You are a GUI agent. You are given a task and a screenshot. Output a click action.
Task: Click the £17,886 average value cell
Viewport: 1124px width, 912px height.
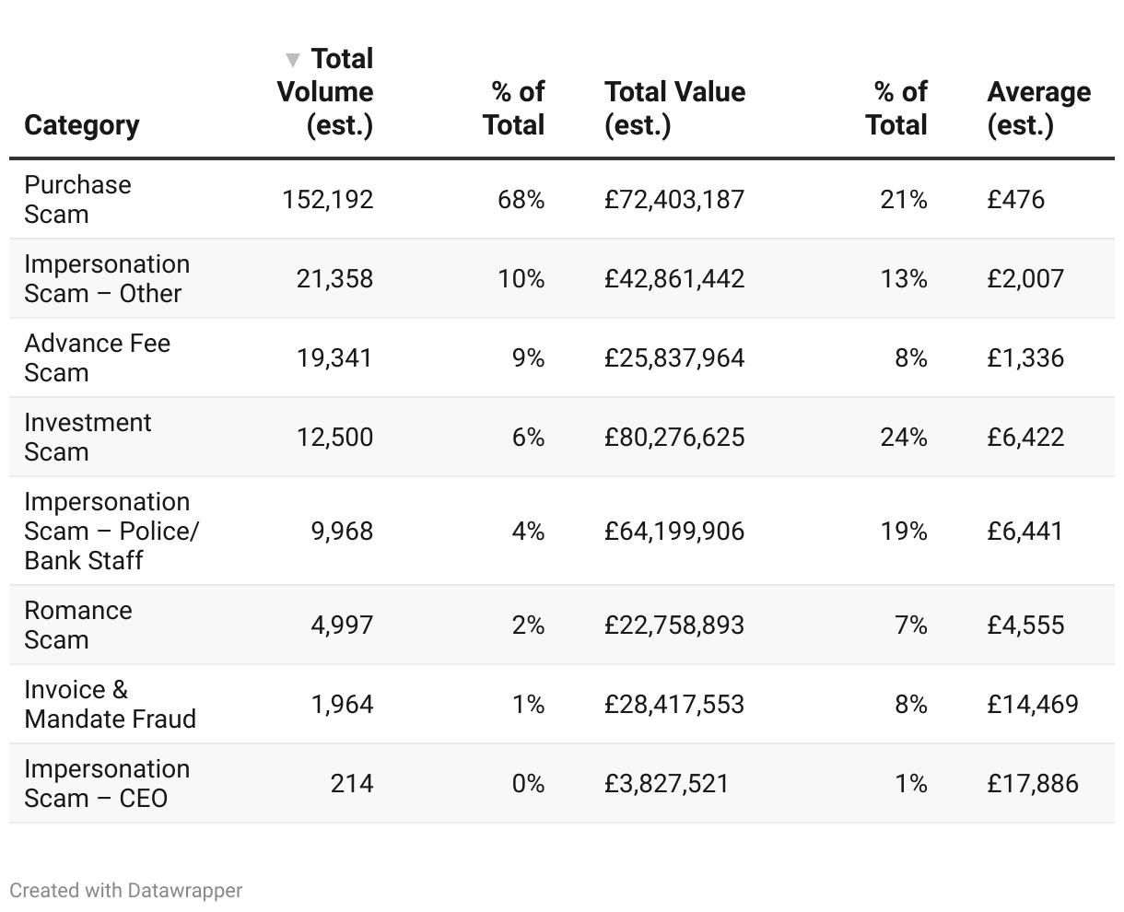coord(1032,783)
